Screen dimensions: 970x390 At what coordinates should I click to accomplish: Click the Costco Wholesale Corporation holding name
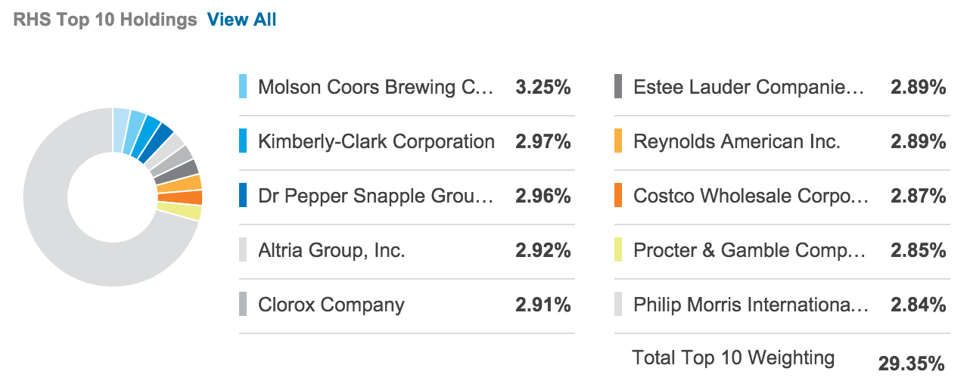click(751, 196)
